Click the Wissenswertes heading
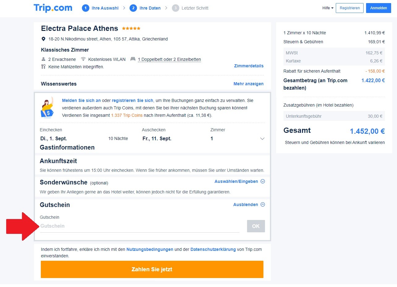This screenshot has height=287, width=397. pyautogui.click(x=59, y=84)
